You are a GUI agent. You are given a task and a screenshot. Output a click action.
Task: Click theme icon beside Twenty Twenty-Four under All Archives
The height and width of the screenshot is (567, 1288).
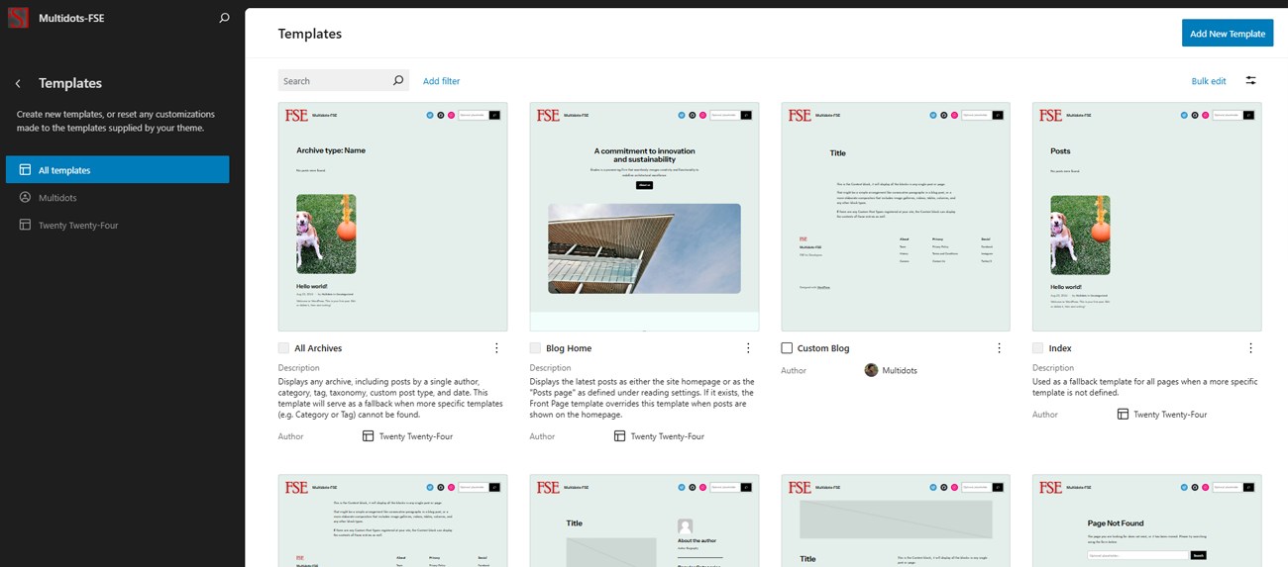(x=368, y=436)
